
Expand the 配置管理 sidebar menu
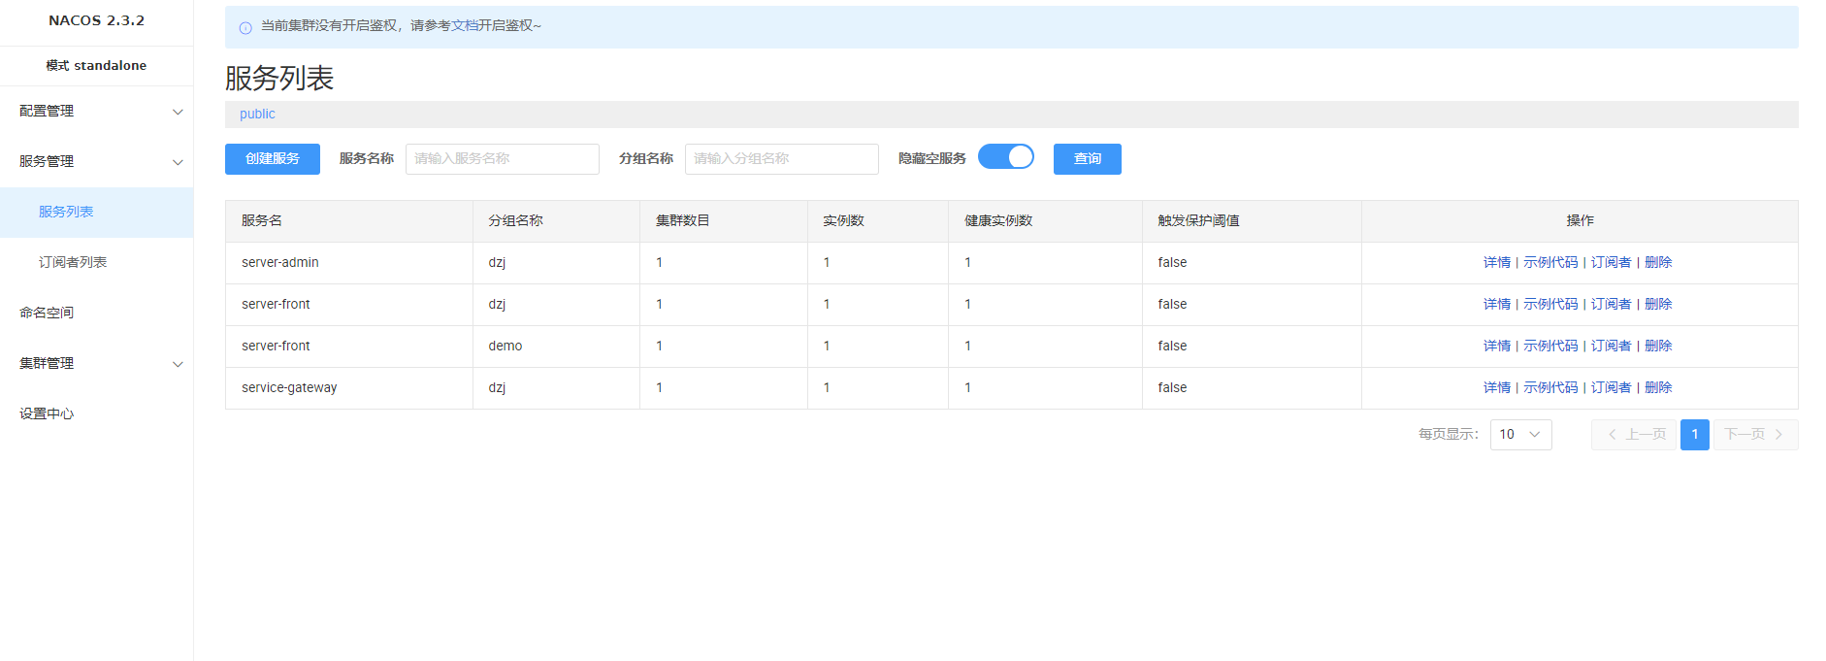(x=96, y=112)
